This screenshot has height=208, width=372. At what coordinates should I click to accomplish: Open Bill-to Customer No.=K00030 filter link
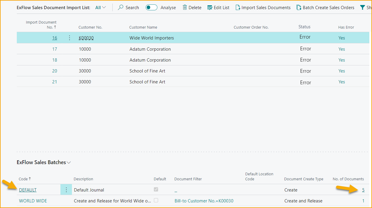point(204,201)
